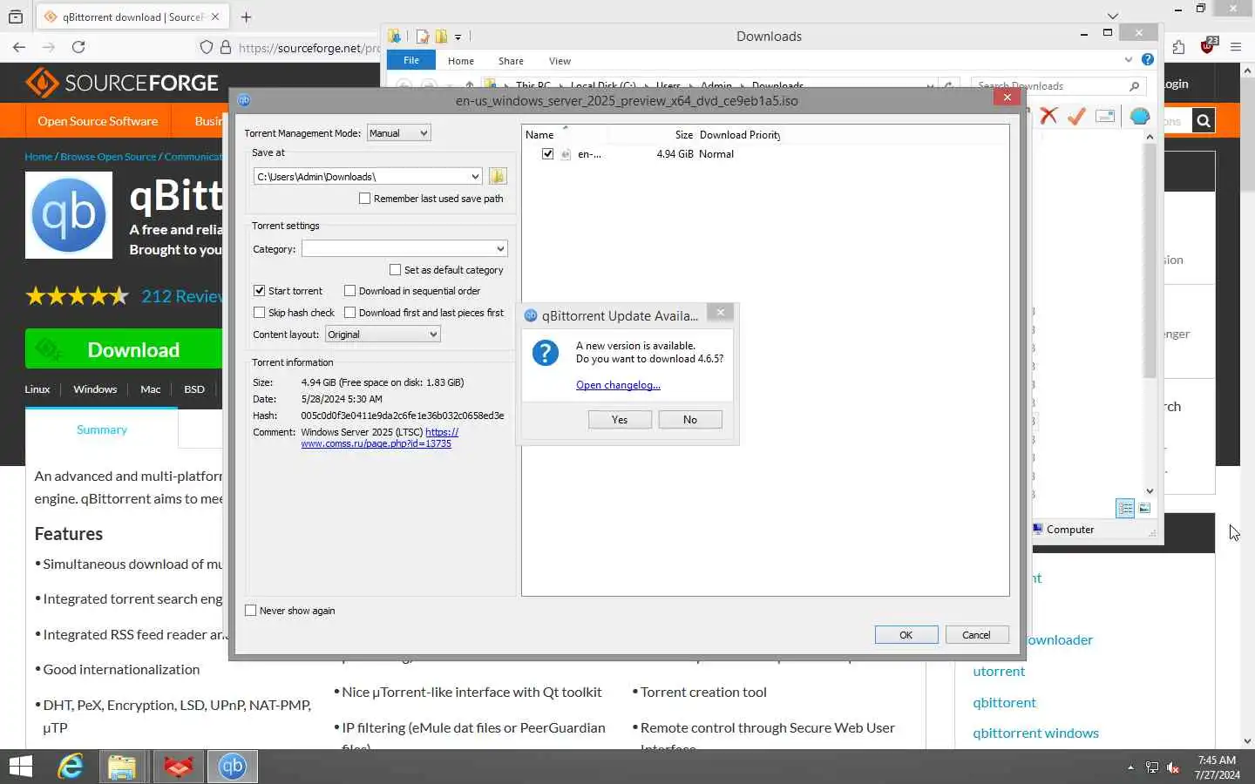Image resolution: width=1255 pixels, height=784 pixels.
Task: Open the Home ribbon tab in Explorer
Action: [460, 61]
